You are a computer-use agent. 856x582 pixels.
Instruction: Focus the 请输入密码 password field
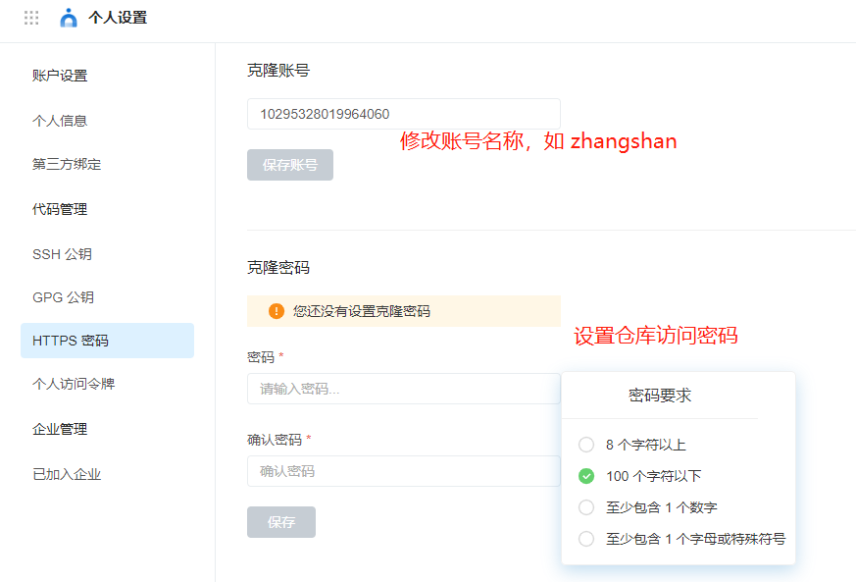(403, 389)
